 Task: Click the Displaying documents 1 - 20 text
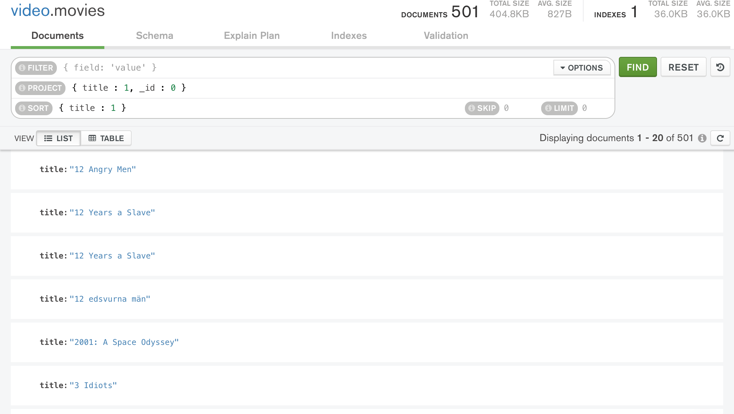coord(616,138)
